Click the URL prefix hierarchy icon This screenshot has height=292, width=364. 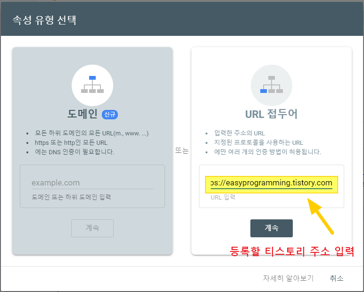272,85
